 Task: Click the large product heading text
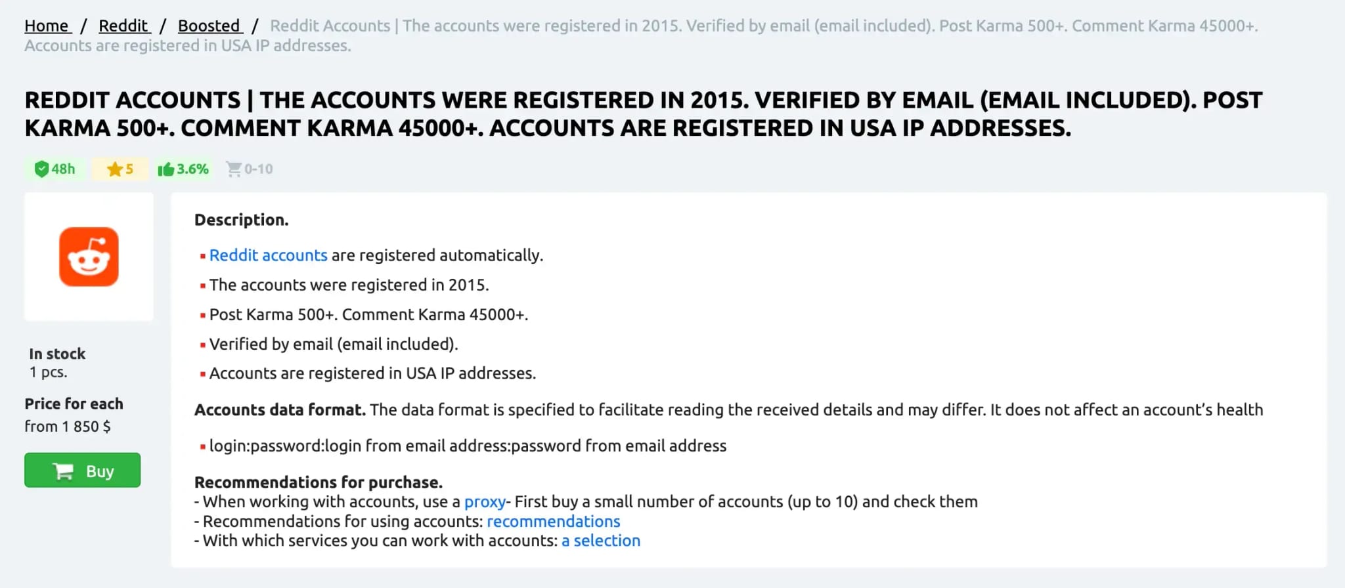644,114
